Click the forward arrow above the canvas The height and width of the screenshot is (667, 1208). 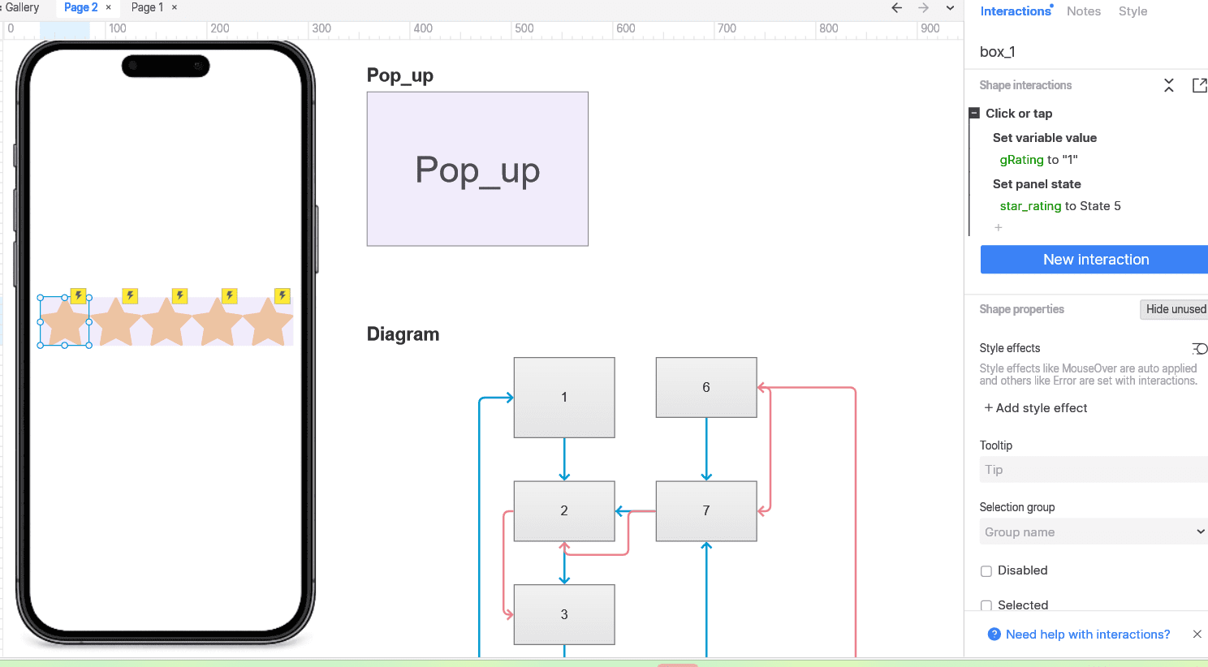click(x=923, y=8)
